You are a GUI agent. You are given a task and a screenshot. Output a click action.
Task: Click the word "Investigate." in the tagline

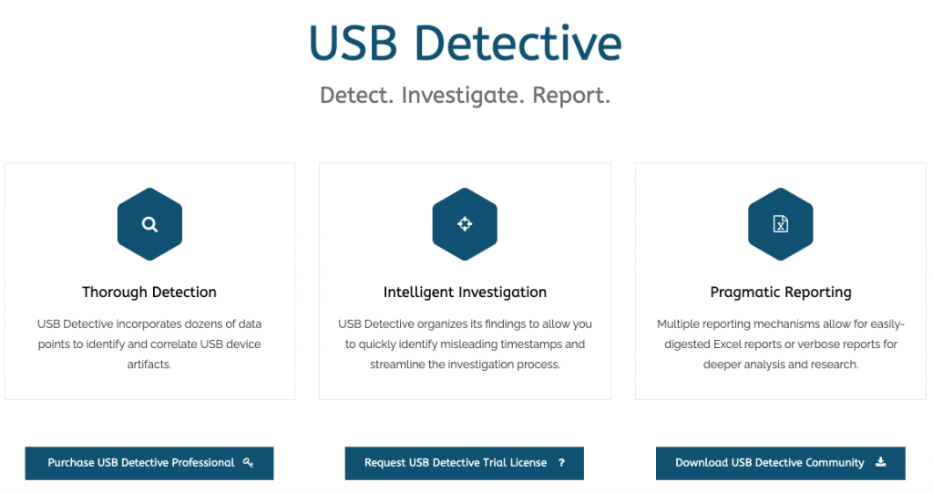click(x=463, y=95)
